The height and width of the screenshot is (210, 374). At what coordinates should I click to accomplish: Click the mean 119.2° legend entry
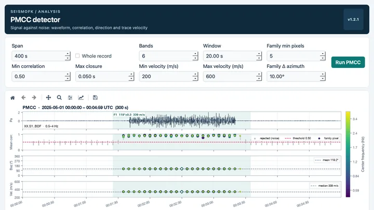(327, 160)
